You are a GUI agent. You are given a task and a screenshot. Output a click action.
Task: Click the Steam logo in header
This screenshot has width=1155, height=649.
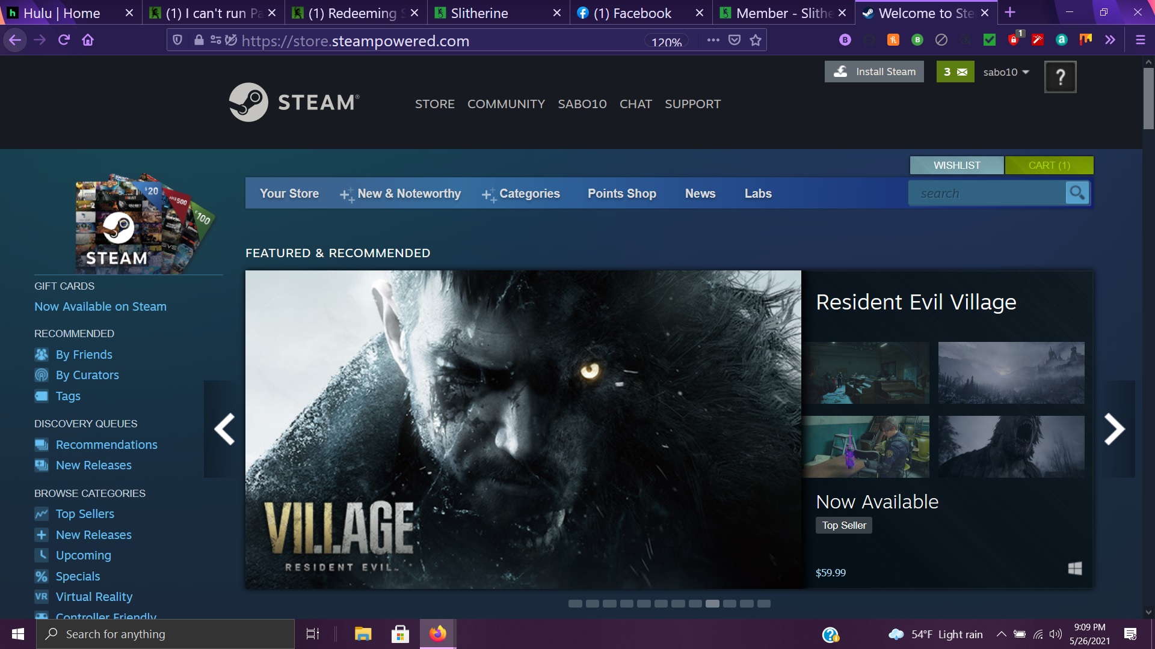pyautogui.click(x=294, y=103)
